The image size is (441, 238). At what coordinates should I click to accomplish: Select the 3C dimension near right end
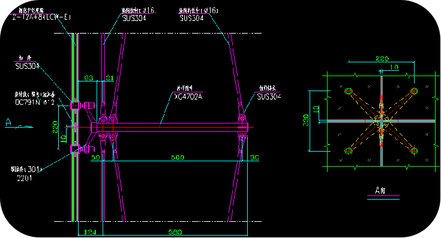[254, 157]
